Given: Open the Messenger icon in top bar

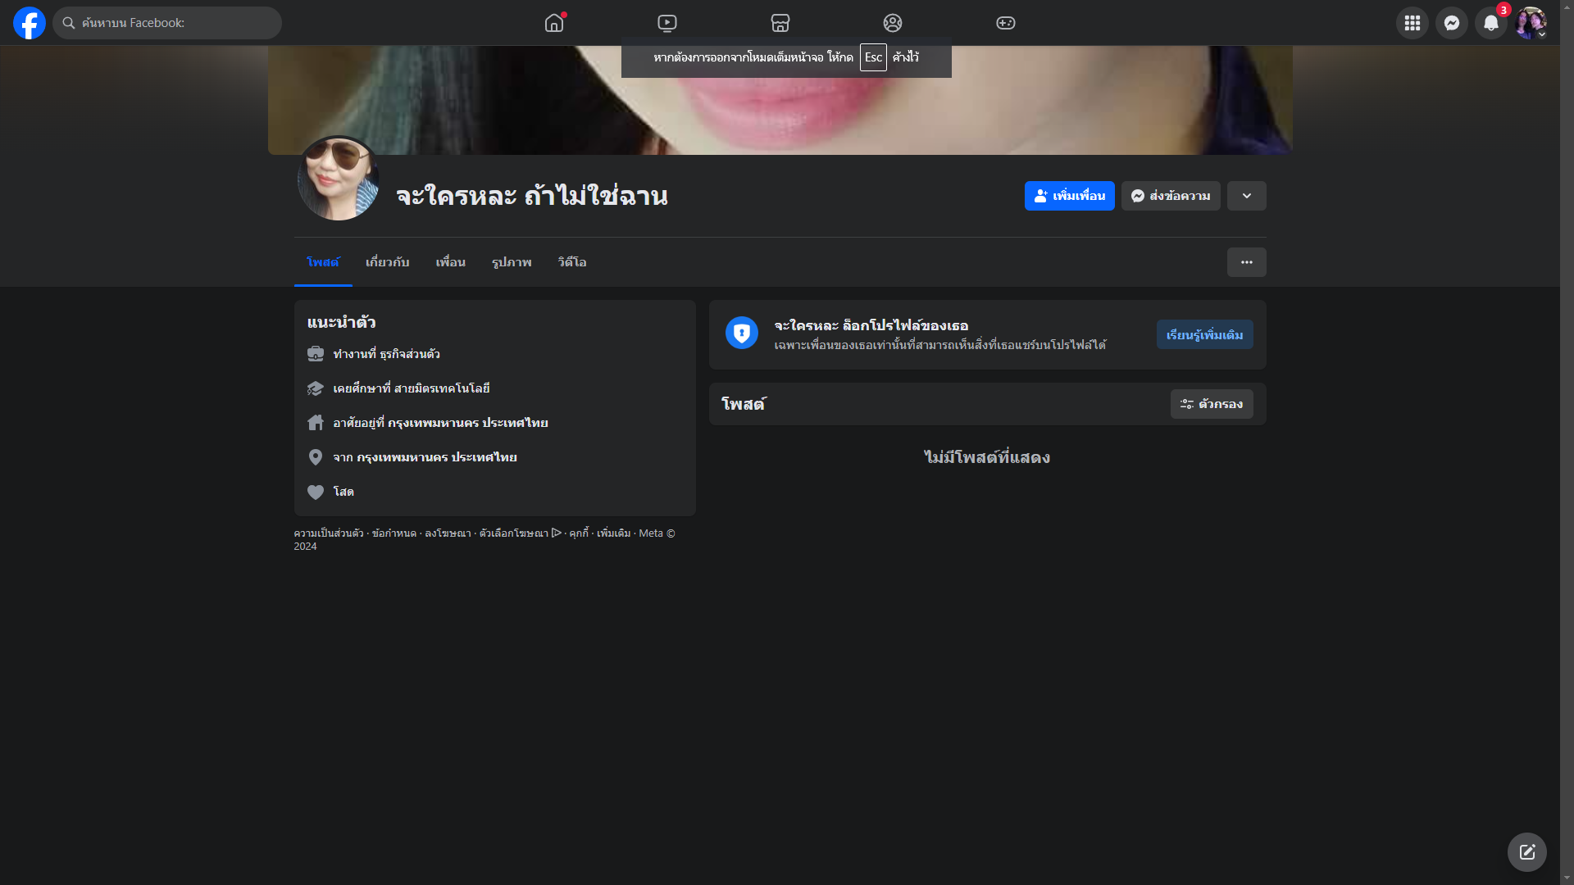Looking at the screenshot, I should (1451, 23).
